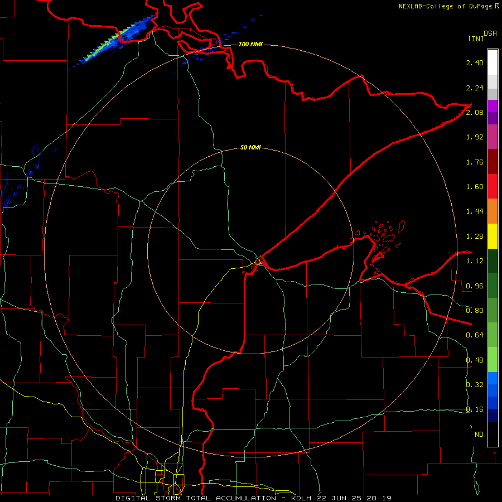This screenshot has height=502, width=502.
Task: Click the 0.16 legend value
Action: pos(475,409)
